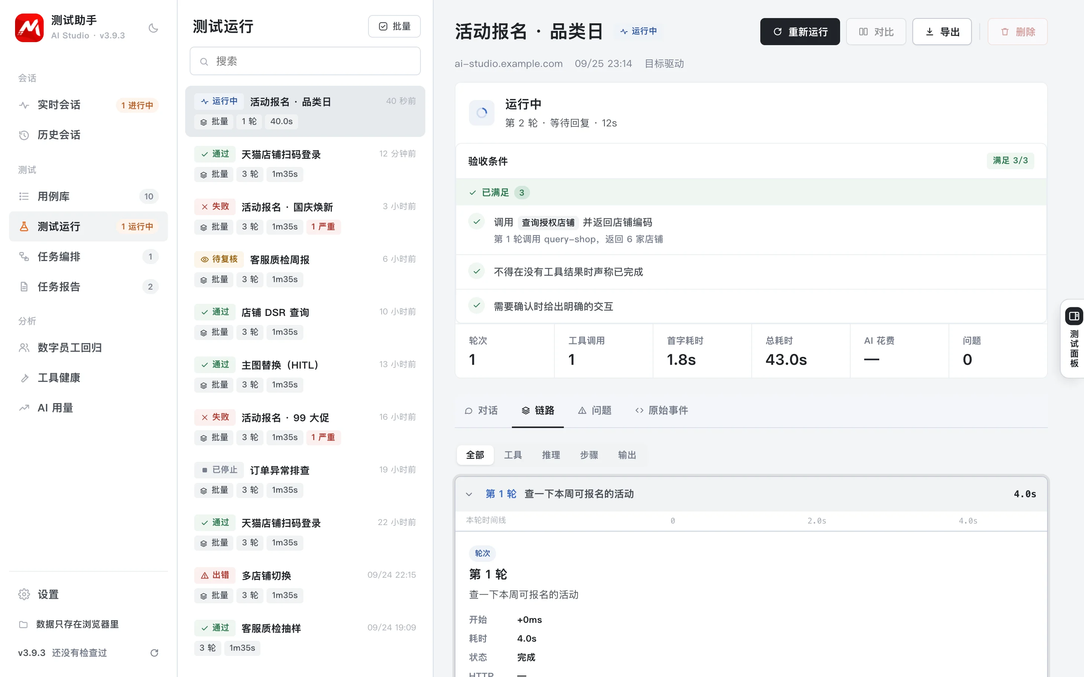Click the 满足 3/3 badge
This screenshot has height=677, width=1084.
coord(1010,161)
